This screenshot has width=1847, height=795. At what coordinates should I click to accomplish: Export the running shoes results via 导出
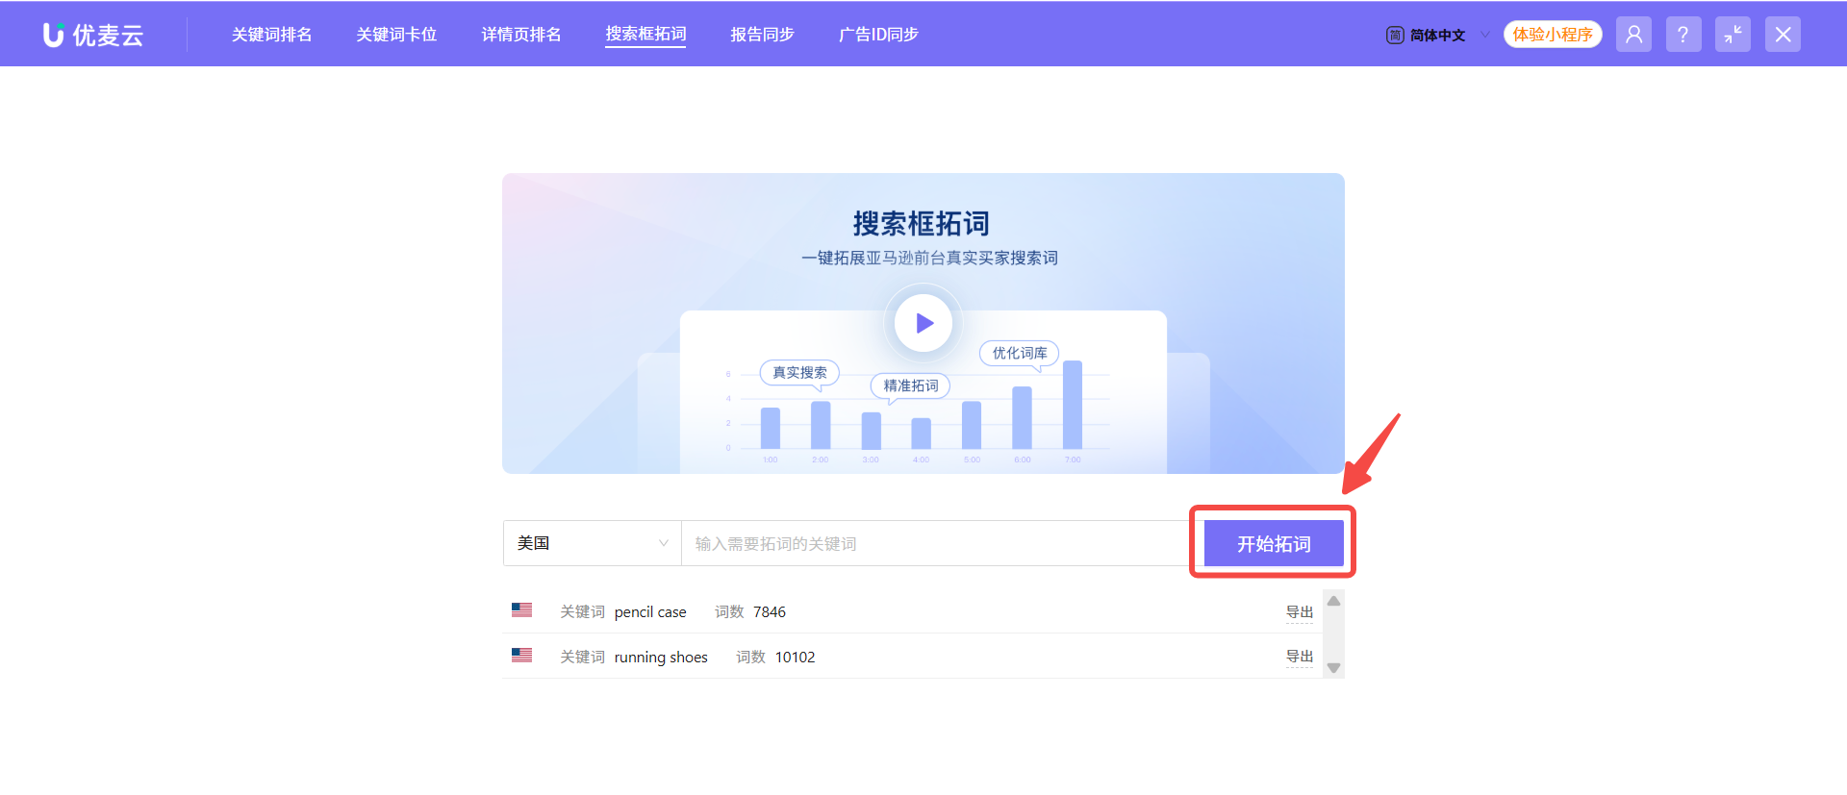[1300, 657]
